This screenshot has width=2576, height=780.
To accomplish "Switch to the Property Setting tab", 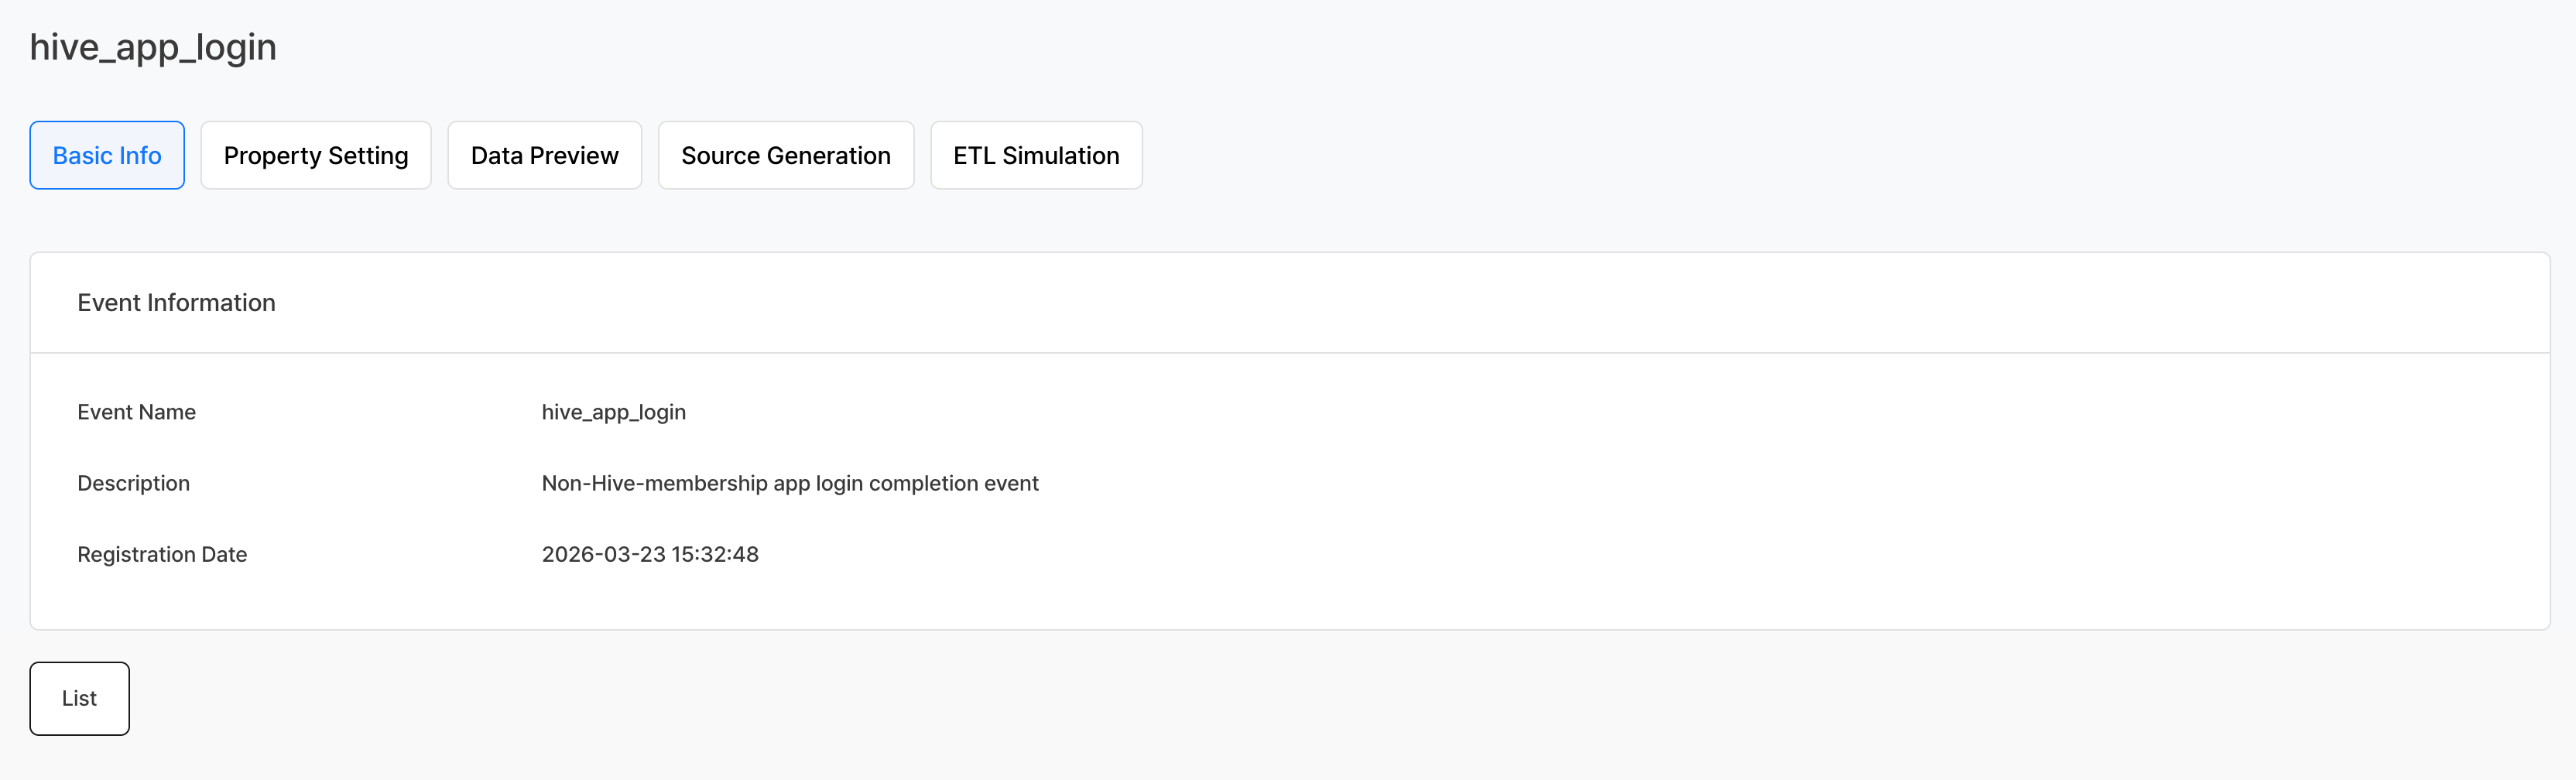I will point(316,156).
